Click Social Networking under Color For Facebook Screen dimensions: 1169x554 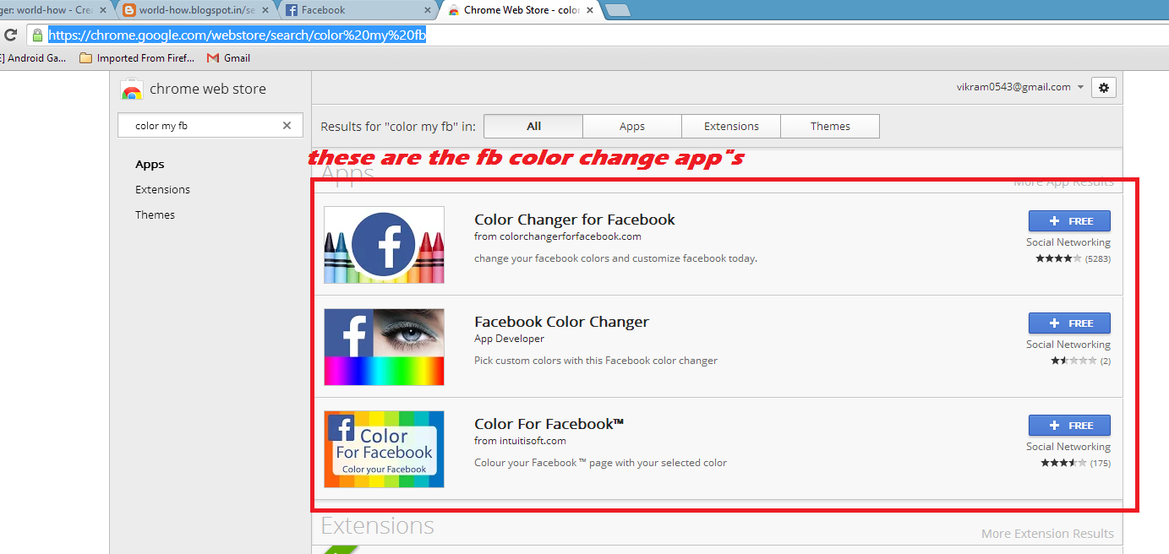[1068, 446]
